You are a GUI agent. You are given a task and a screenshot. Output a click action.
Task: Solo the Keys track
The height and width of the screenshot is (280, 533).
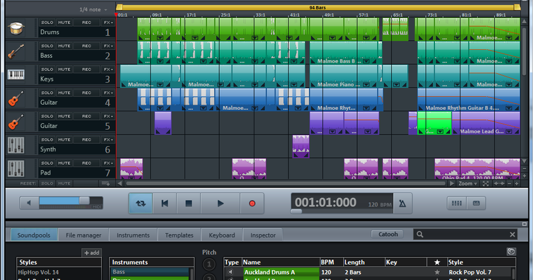tap(47, 69)
